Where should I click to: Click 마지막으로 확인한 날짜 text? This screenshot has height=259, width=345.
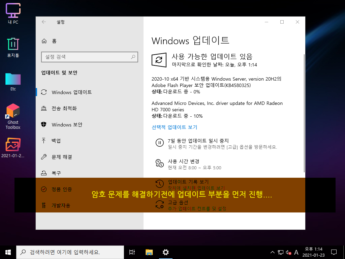click(215, 64)
